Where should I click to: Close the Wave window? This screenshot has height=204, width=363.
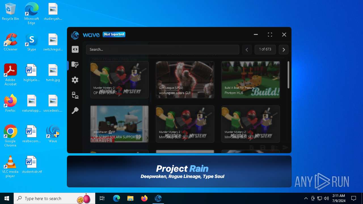284,35
